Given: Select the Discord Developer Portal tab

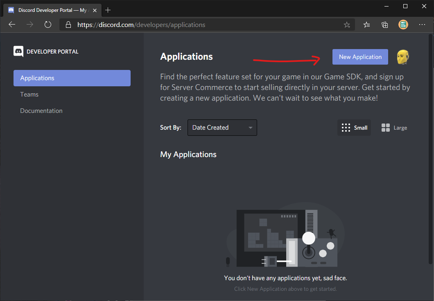Looking at the screenshot, I should point(52,10).
